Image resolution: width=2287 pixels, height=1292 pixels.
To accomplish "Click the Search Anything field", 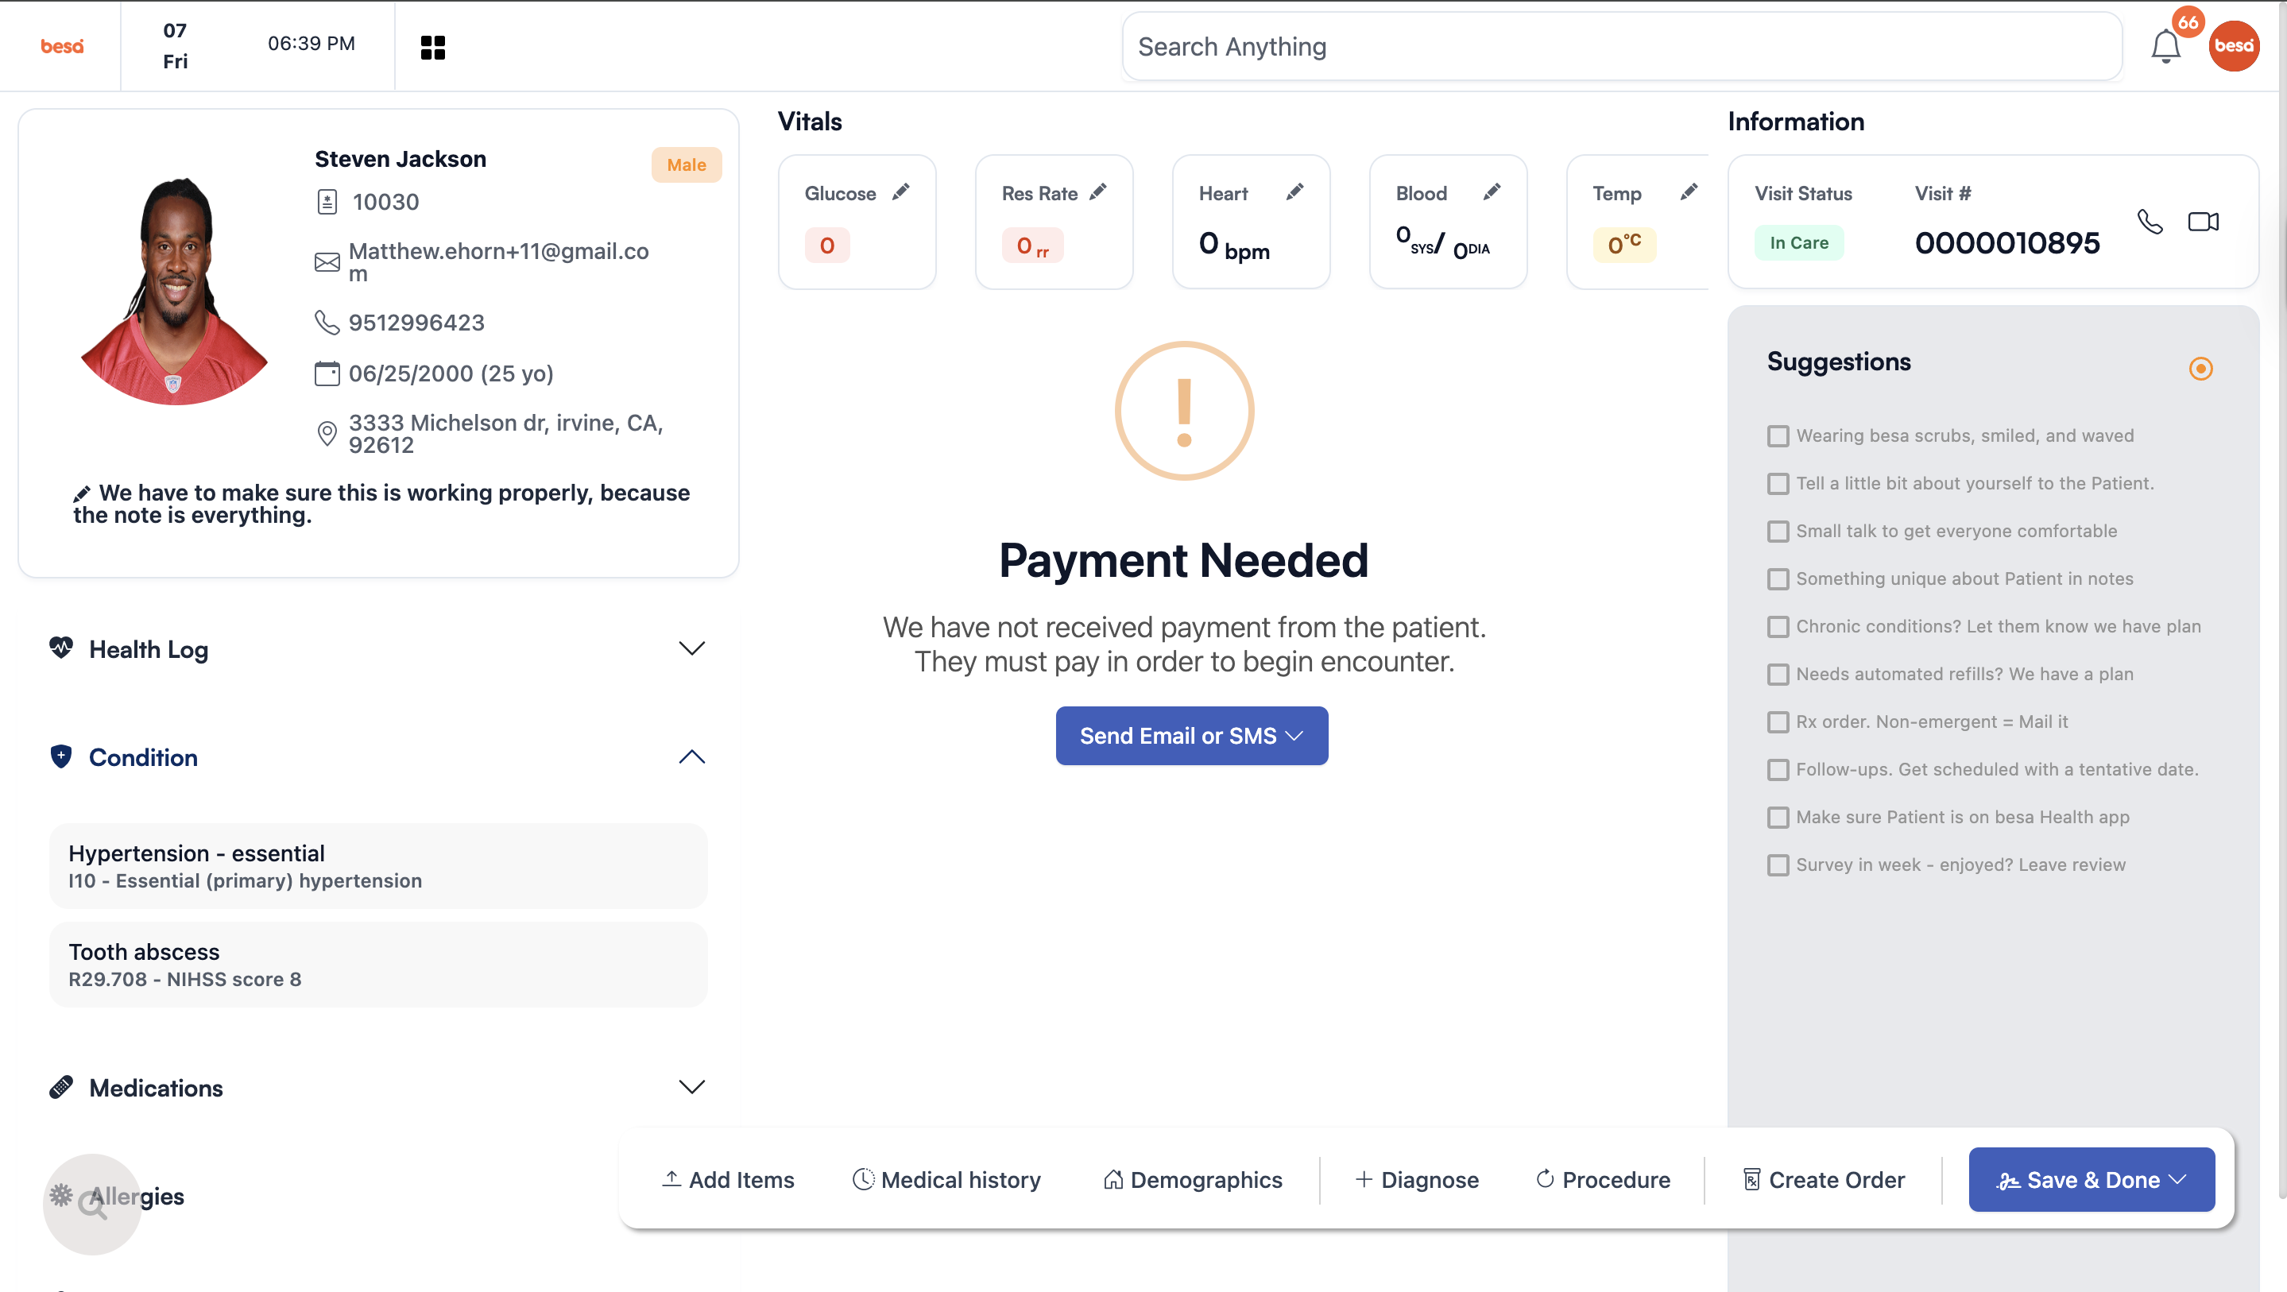I will (x=1622, y=46).
